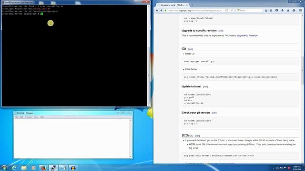
Task: Toggle reader view icon in address bar
Action: [x=227, y=10]
